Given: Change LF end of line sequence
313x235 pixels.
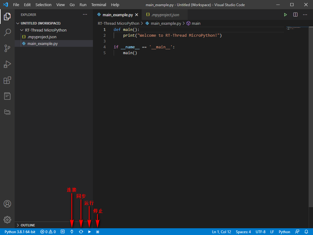Looking at the screenshot, I should (x=272, y=232).
